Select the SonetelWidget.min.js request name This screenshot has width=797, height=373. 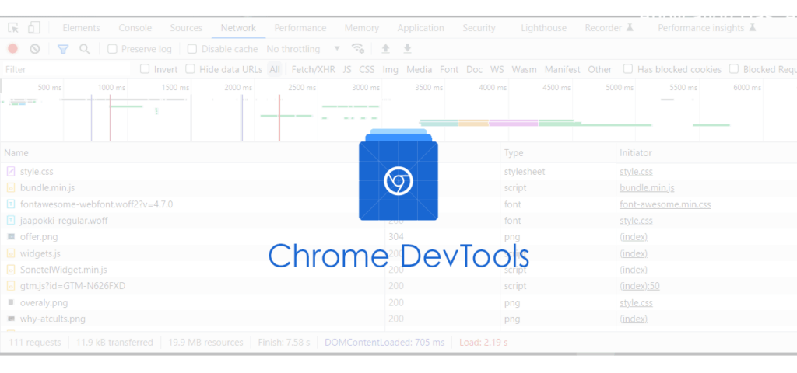(64, 270)
